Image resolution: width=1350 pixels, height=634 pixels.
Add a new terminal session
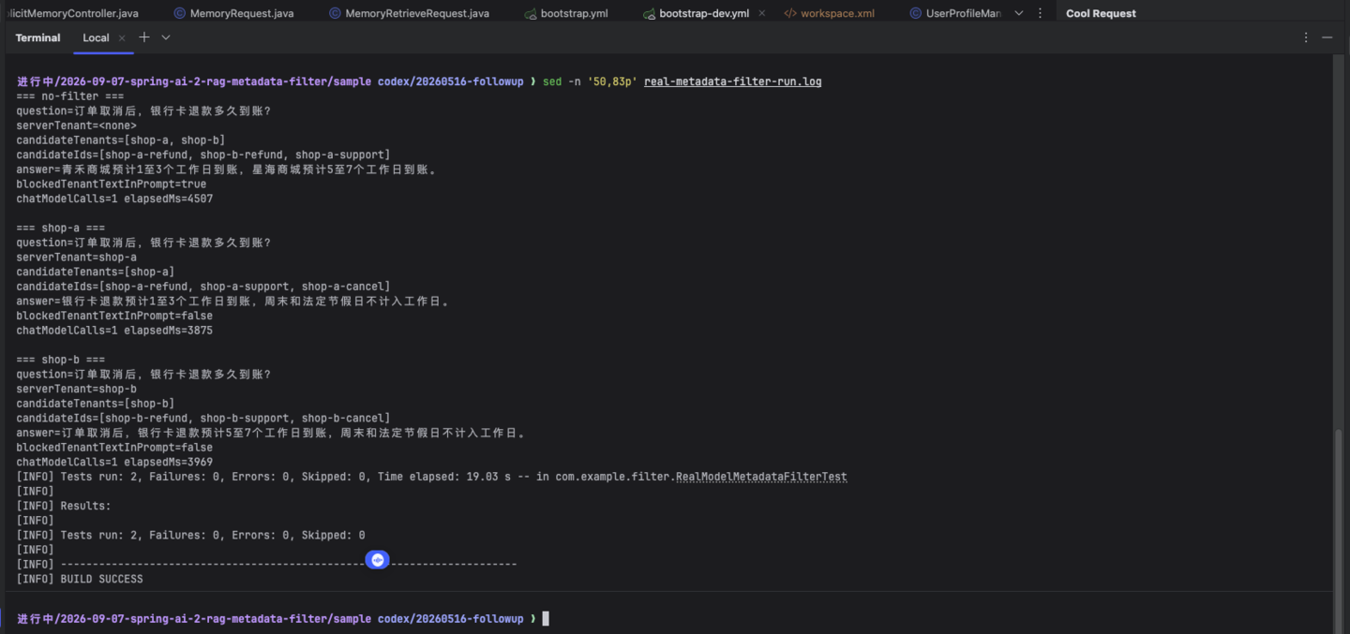pyautogui.click(x=143, y=37)
